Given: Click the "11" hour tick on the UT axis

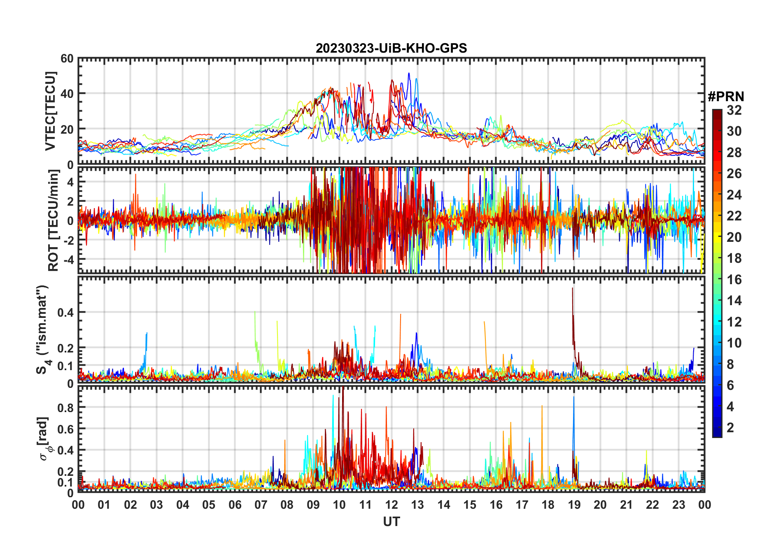Looking at the screenshot, I should tap(366, 505).
